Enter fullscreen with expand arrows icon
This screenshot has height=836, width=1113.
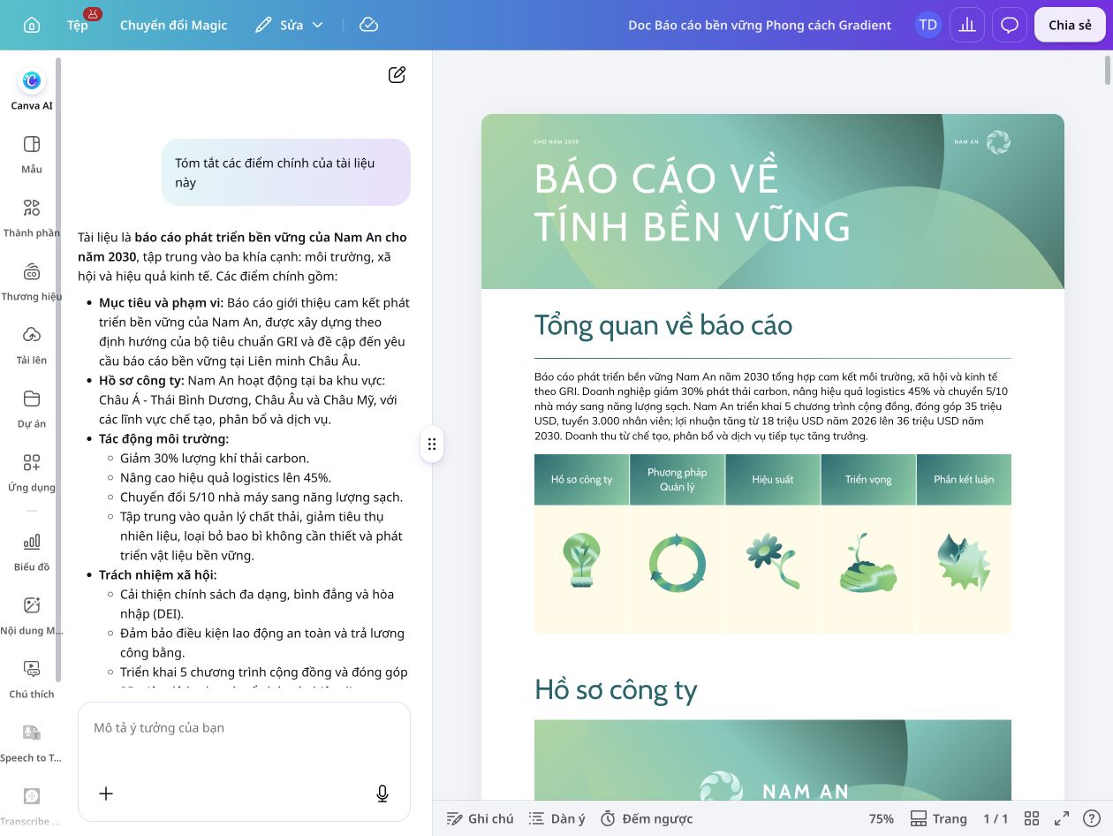click(1063, 818)
